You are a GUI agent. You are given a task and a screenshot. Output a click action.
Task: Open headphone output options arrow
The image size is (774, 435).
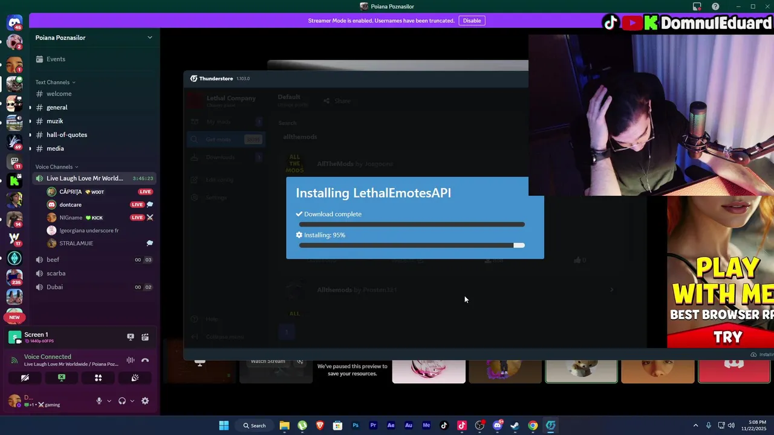click(x=132, y=401)
